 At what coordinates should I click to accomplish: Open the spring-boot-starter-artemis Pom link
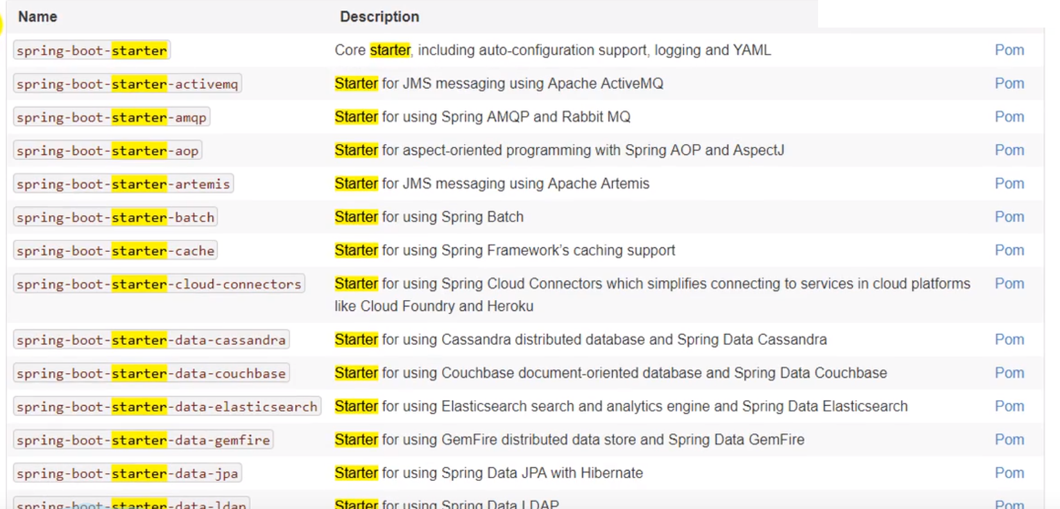[1009, 183]
